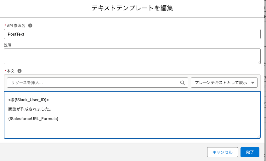
Task: Click the API 参照名 label
Action: pyautogui.click(x=16, y=26)
